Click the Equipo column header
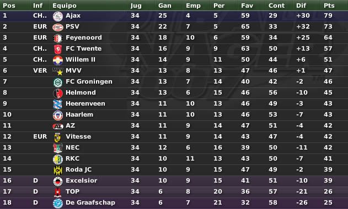The image size is (348, 209). point(65,5)
